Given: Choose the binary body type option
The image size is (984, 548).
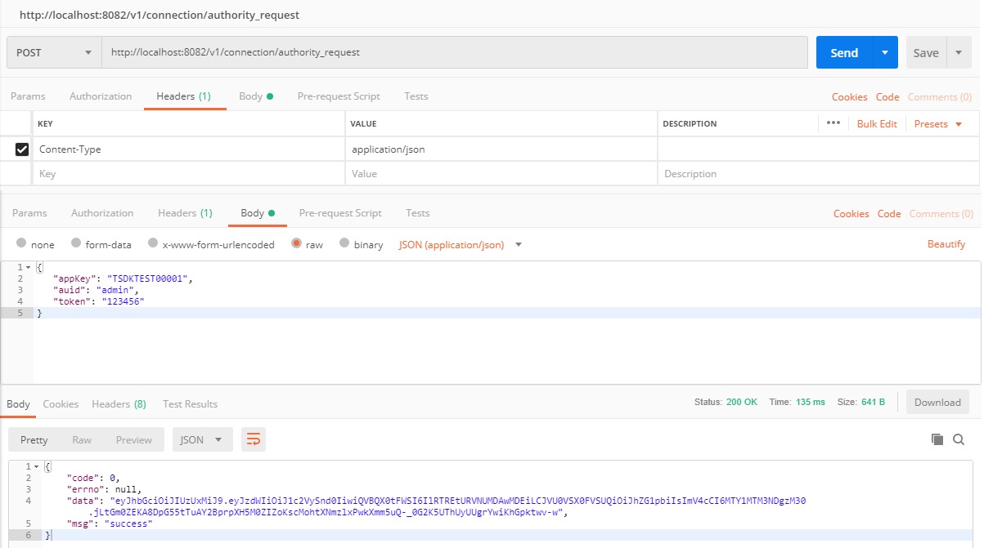Looking at the screenshot, I should [x=344, y=244].
